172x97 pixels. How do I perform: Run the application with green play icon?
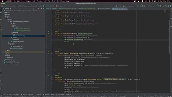click(x=138, y=6)
